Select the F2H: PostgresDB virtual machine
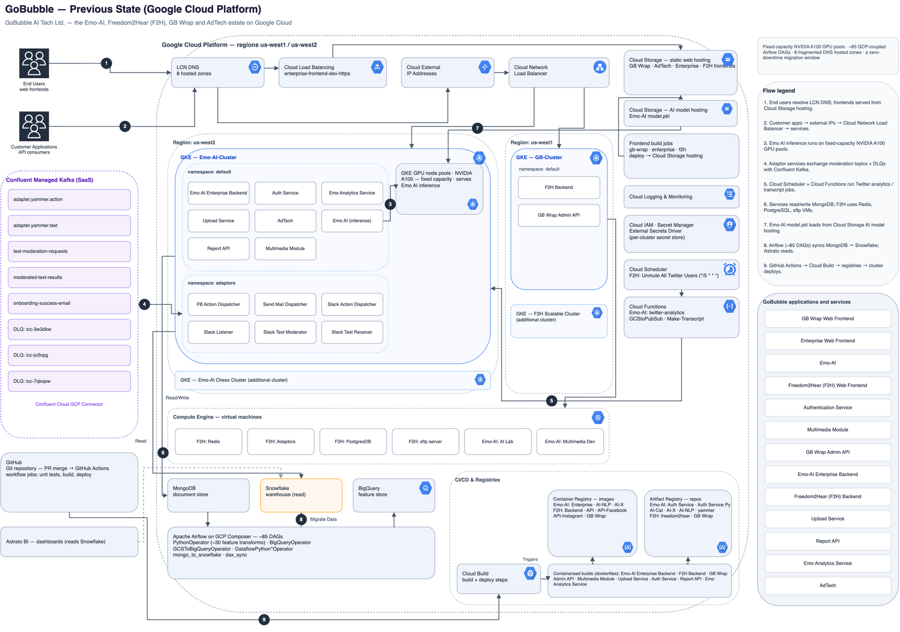Image resolution: width=900 pixels, height=632 pixels. pyautogui.click(x=353, y=441)
